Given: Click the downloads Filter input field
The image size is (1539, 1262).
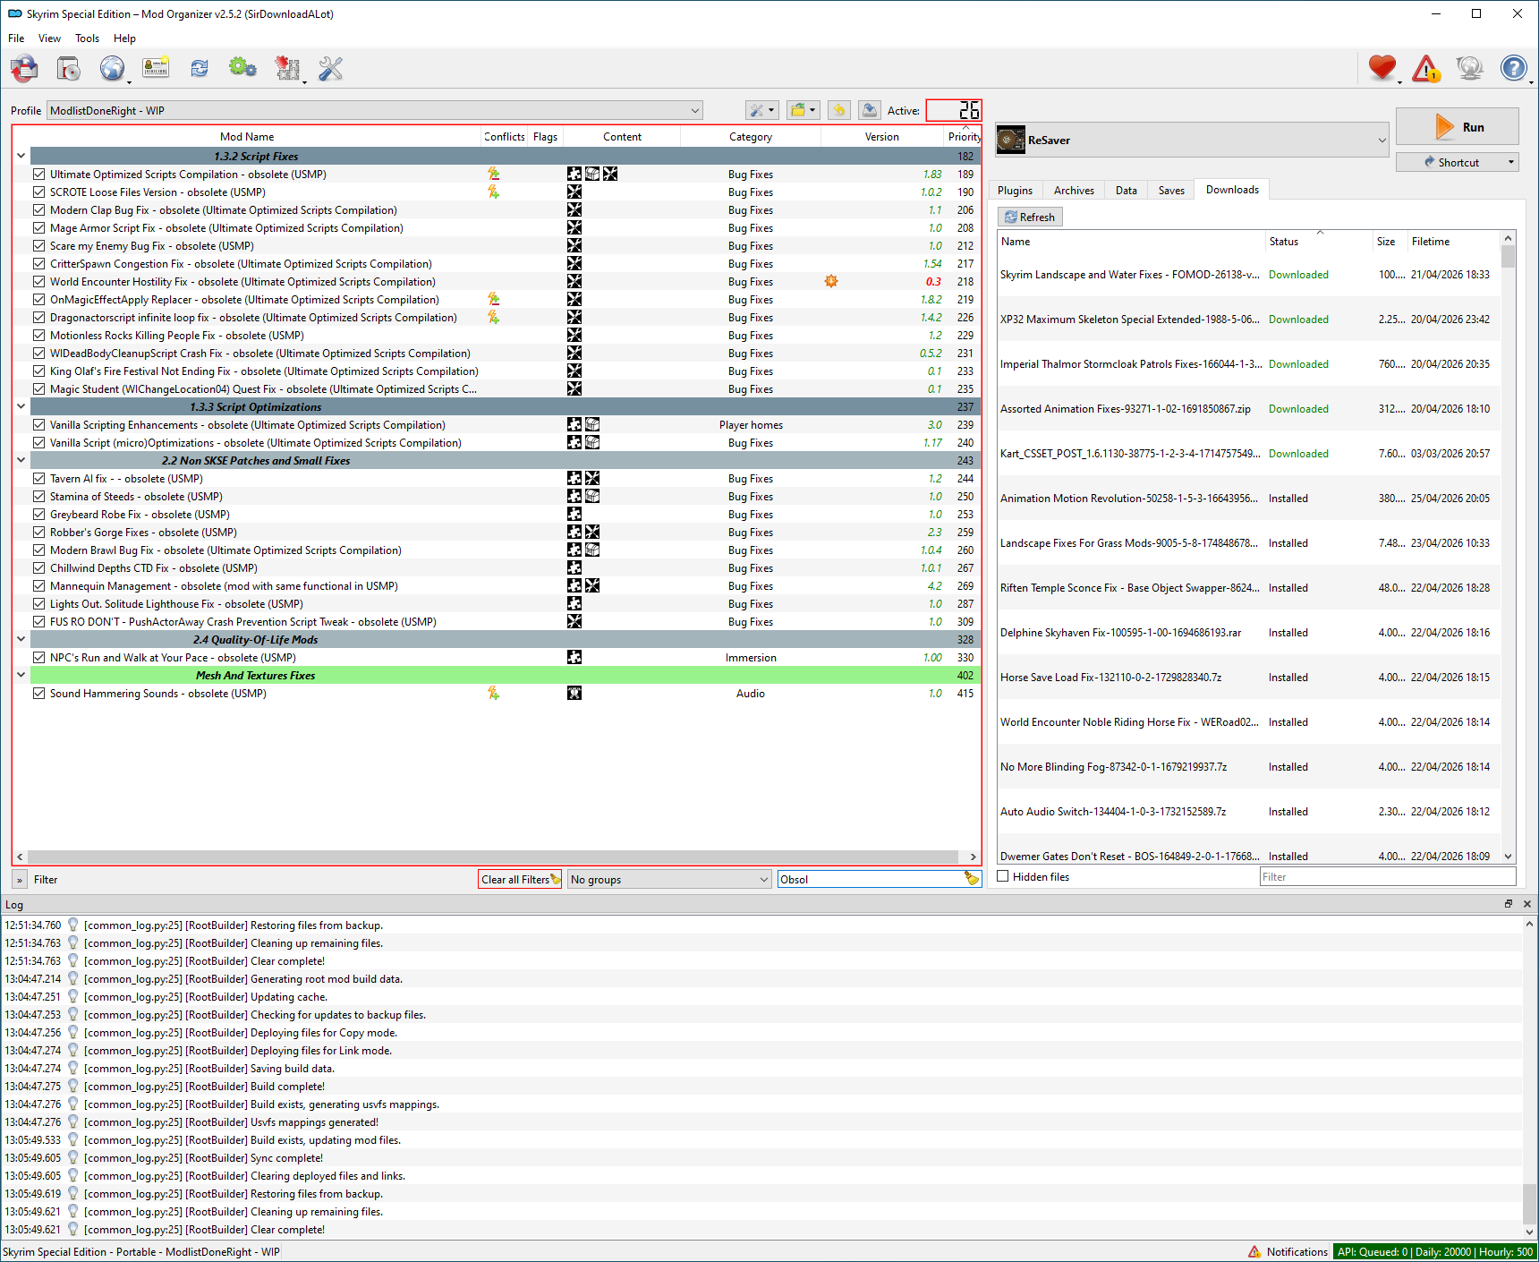Looking at the screenshot, I should 1388,877.
